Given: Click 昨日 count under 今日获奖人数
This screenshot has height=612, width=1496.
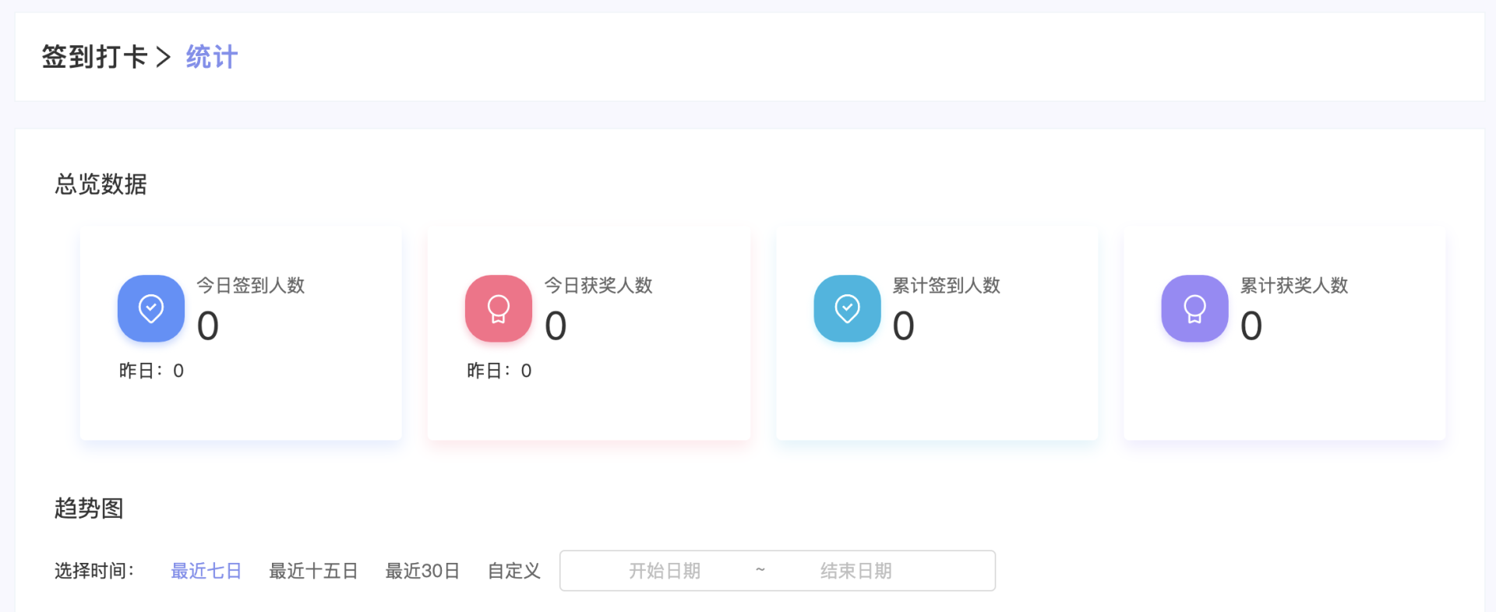Looking at the screenshot, I should (499, 371).
